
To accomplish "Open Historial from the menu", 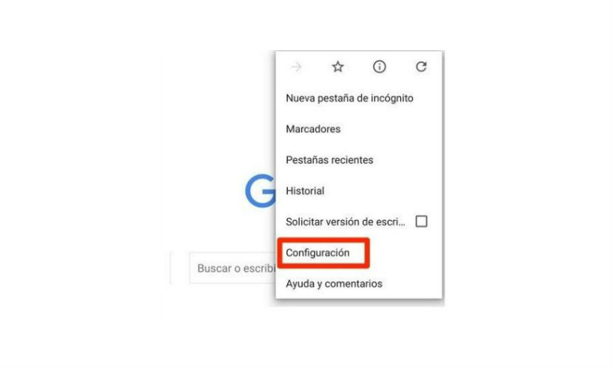I will (x=305, y=190).
